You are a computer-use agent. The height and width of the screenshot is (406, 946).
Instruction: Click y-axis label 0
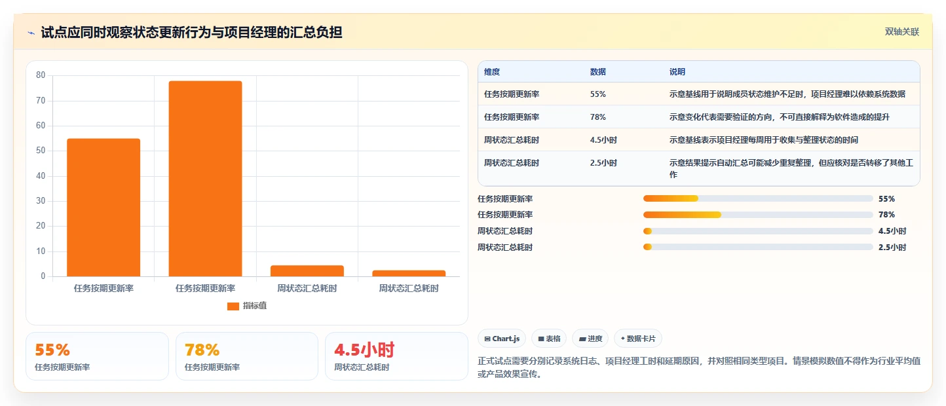[43, 276]
